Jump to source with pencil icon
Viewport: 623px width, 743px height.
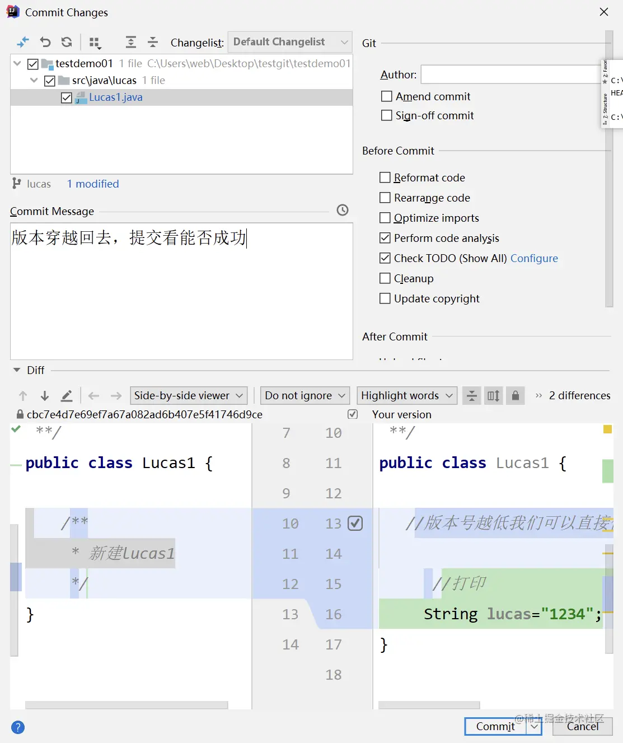click(x=67, y=396)
